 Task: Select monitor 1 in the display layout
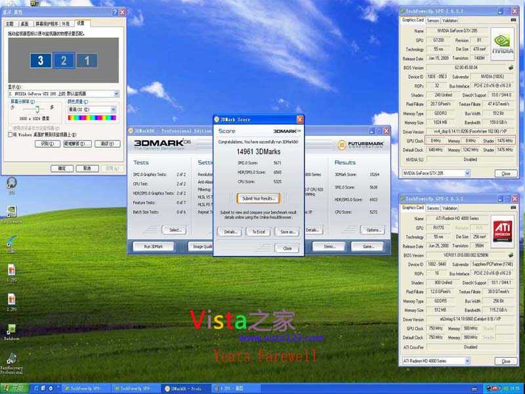(x=87, y=60)
